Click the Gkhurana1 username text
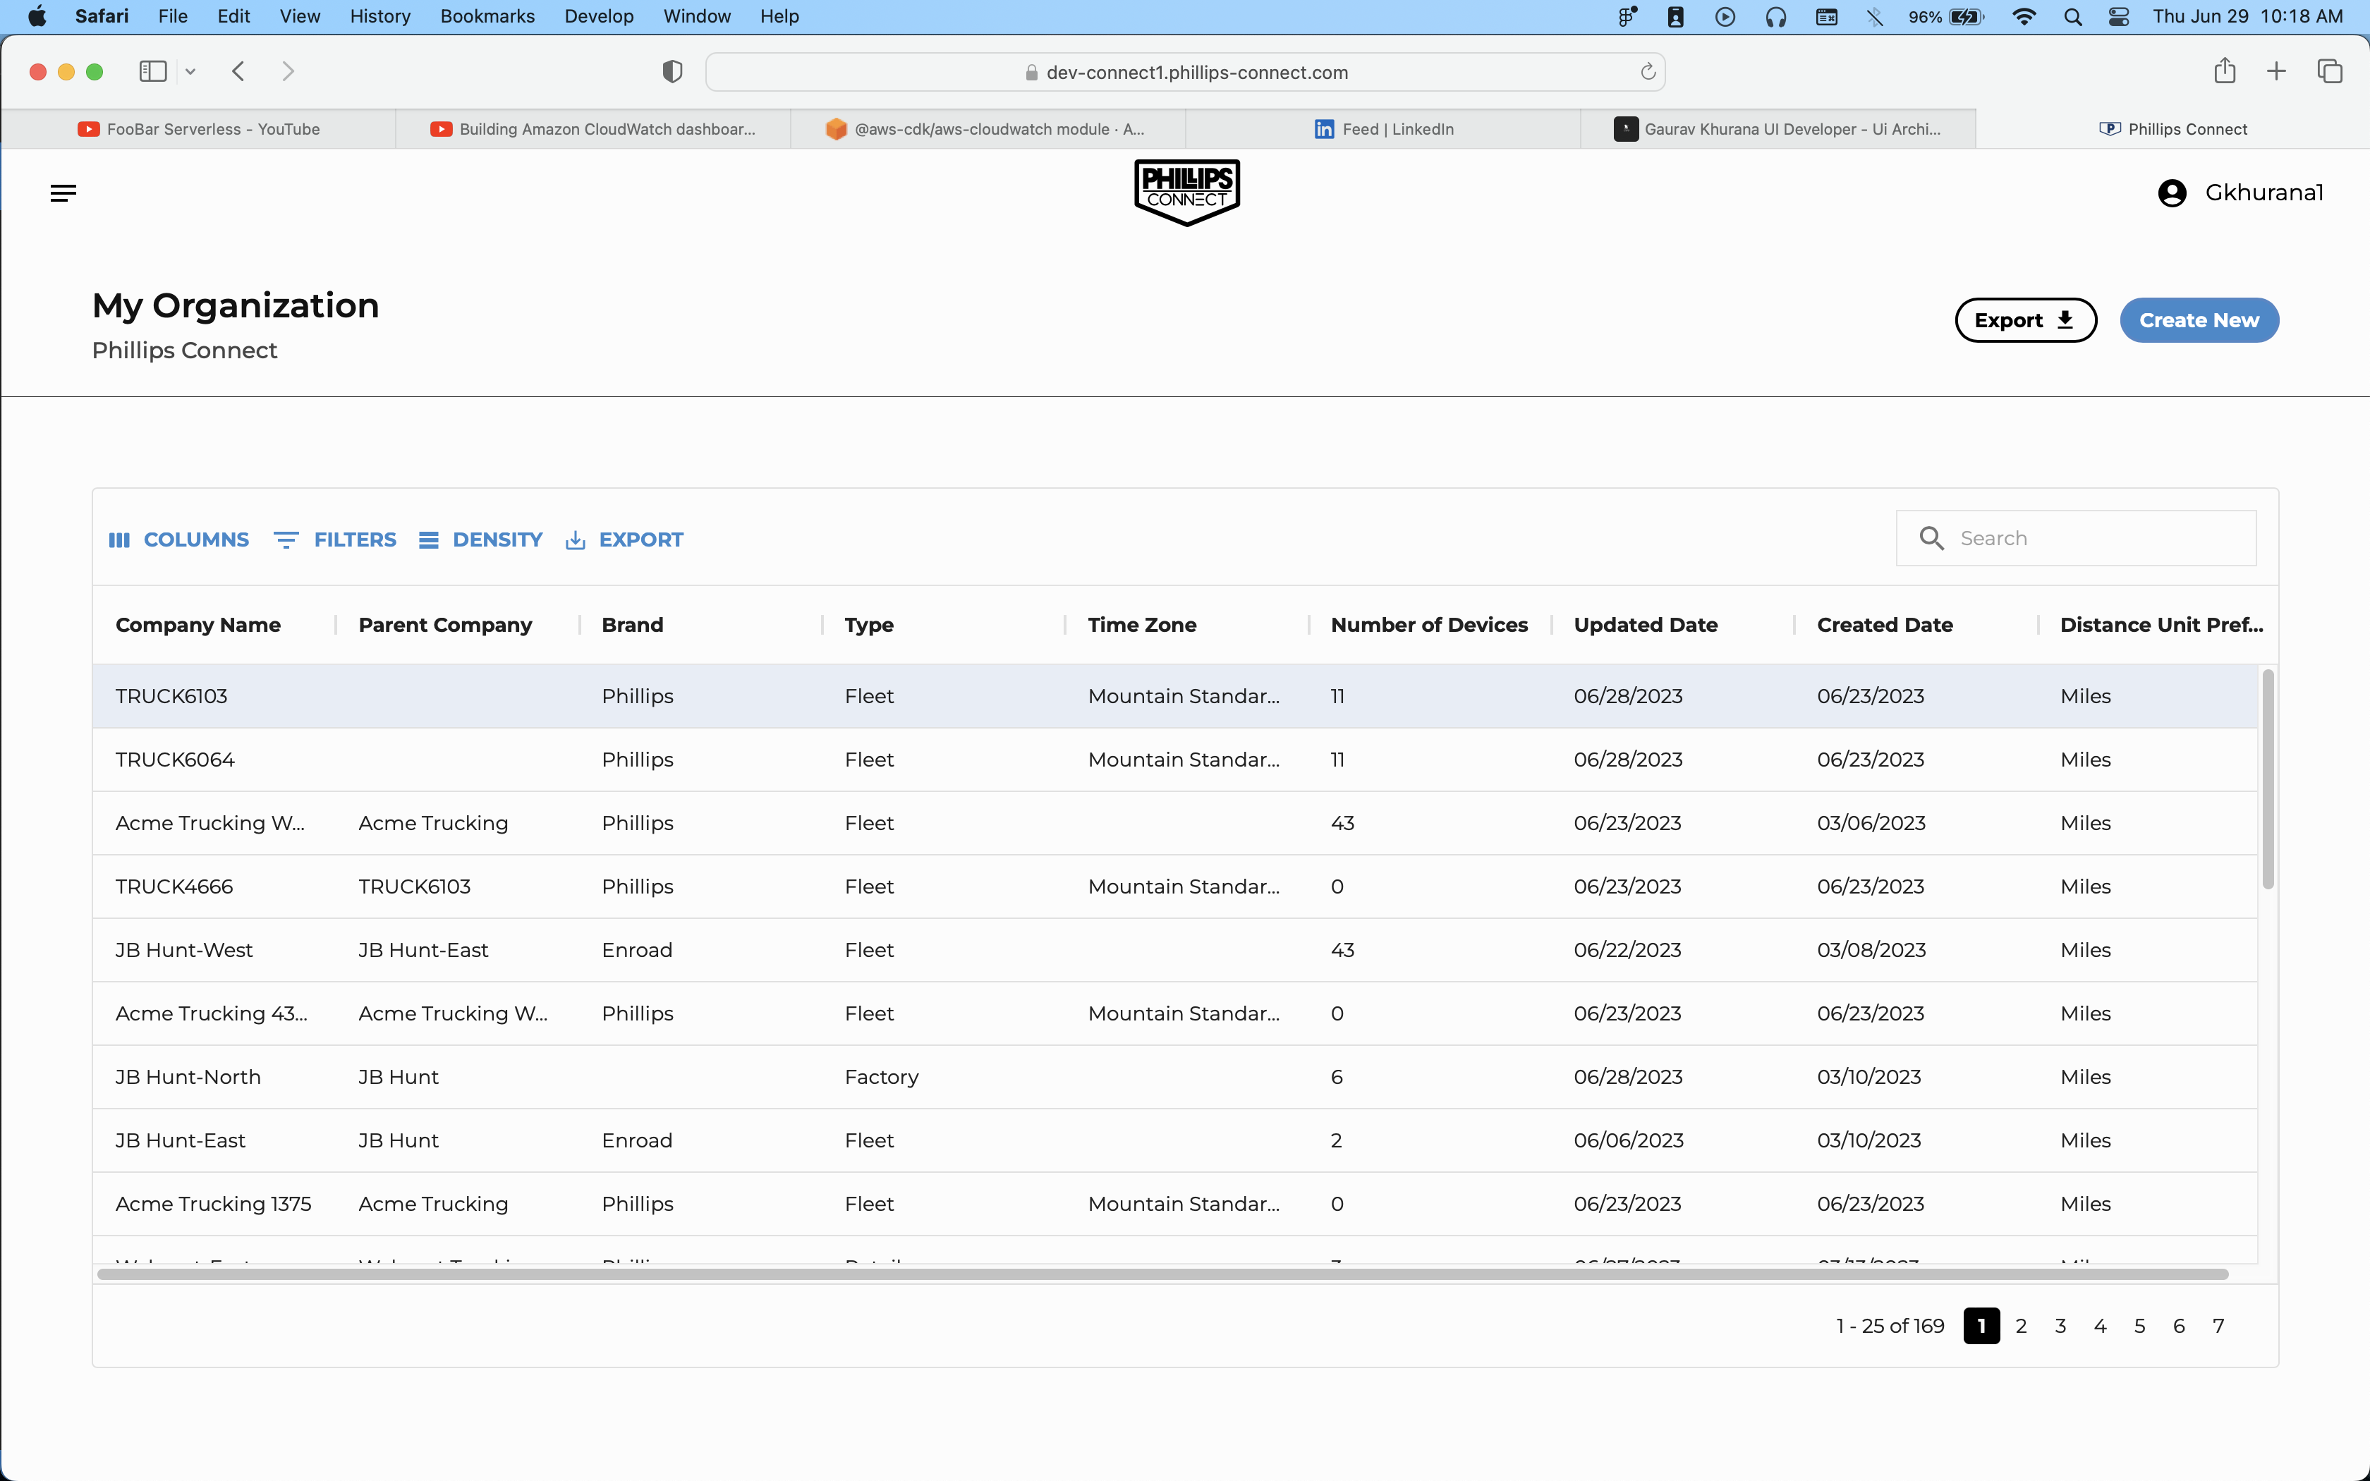Image resolution: width=2370 pixels, height=1481 pixels. [x=2264, y=193]
